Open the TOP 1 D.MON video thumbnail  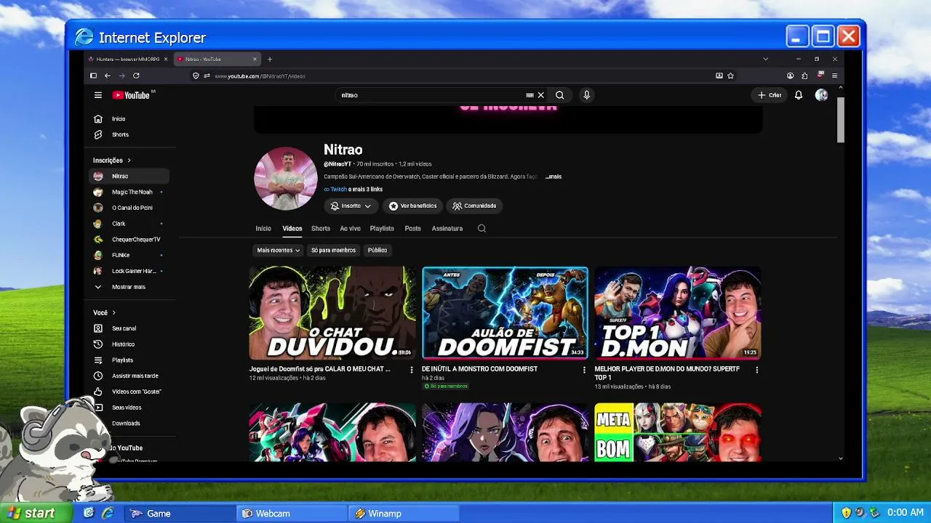(x=678, y=313)
